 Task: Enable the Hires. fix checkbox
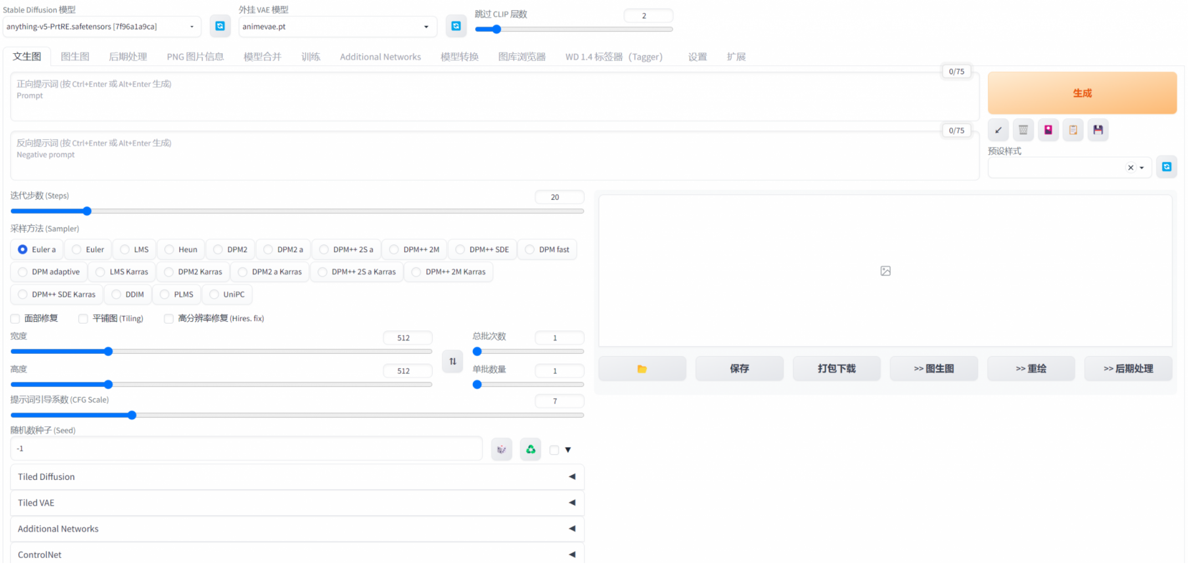pyautogui.click(x=169, y=318)
